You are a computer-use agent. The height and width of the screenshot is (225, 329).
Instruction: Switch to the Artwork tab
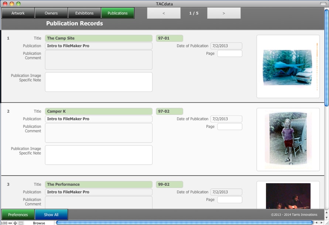point(18,13)
